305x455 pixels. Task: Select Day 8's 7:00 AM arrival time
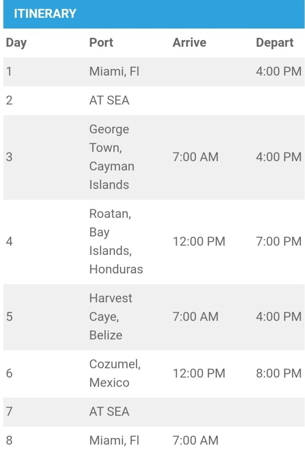click(x=195, y=440)
